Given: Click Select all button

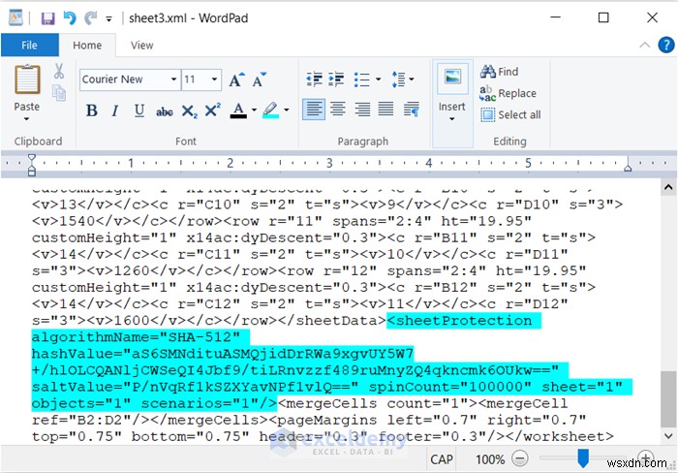Looking at the screenshot, I should pos(510,114).
